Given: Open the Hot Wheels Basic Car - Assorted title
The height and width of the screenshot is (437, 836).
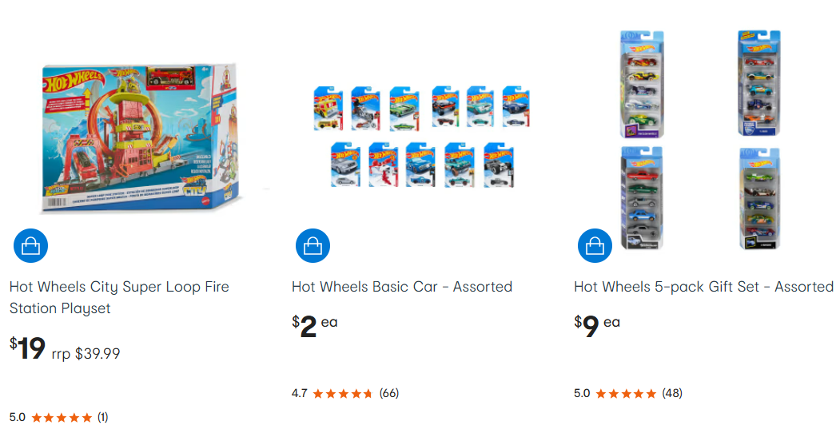Looking at the screenshot, I should [402, 287].
